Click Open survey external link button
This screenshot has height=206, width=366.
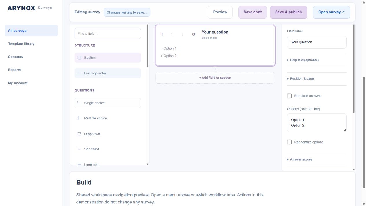click(x=331, y=12)
